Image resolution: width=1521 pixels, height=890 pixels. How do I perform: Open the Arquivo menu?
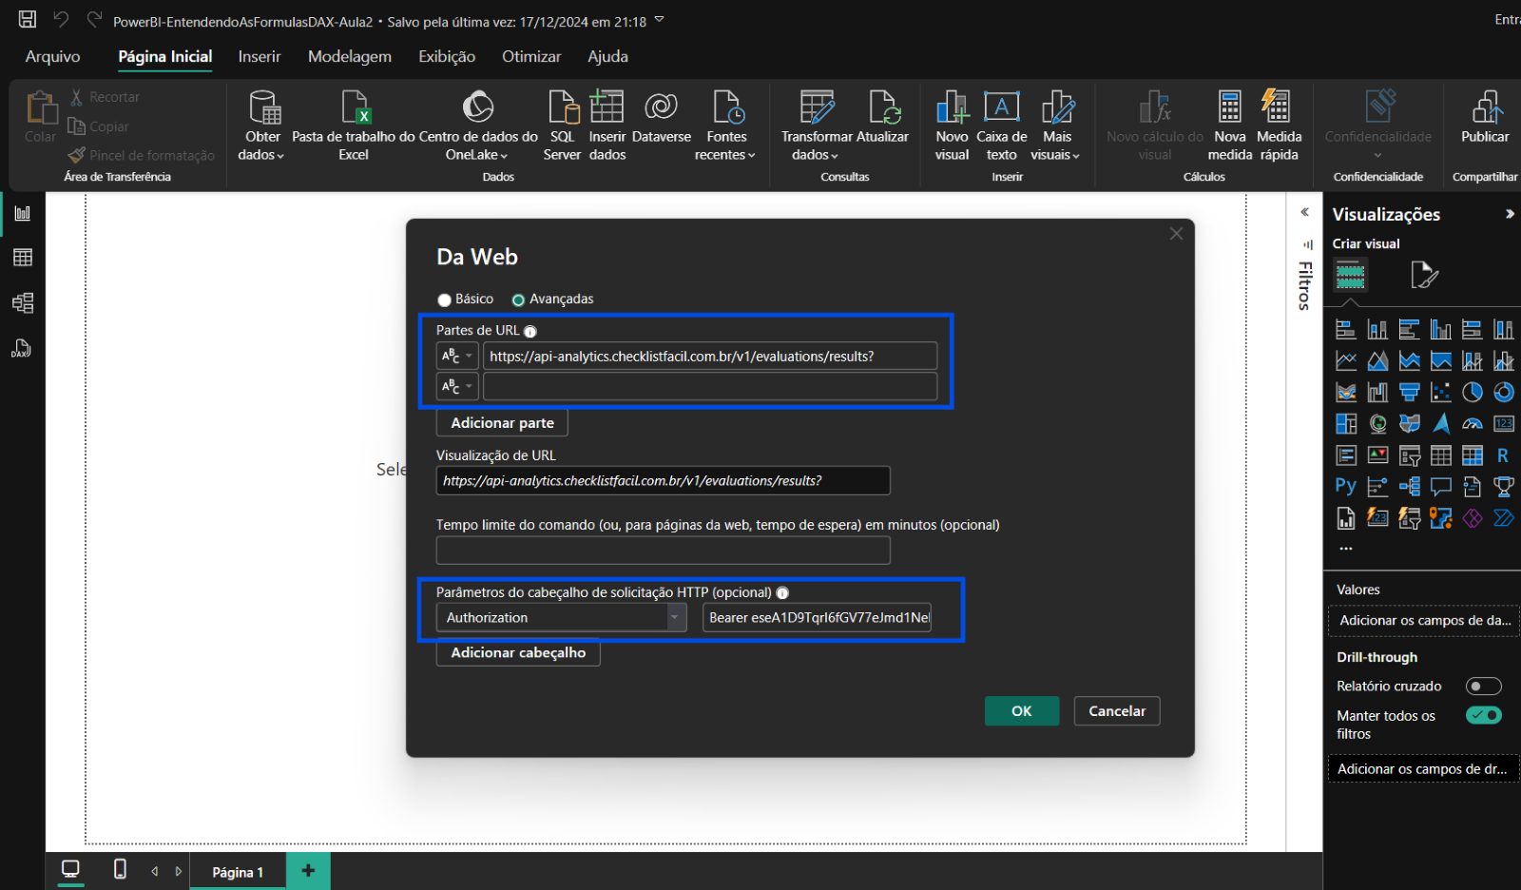click(53, 57)
